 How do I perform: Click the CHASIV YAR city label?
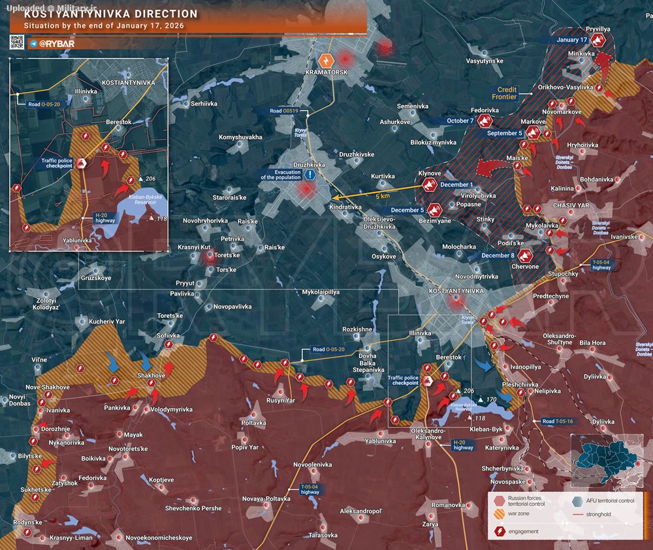point(571,206)
